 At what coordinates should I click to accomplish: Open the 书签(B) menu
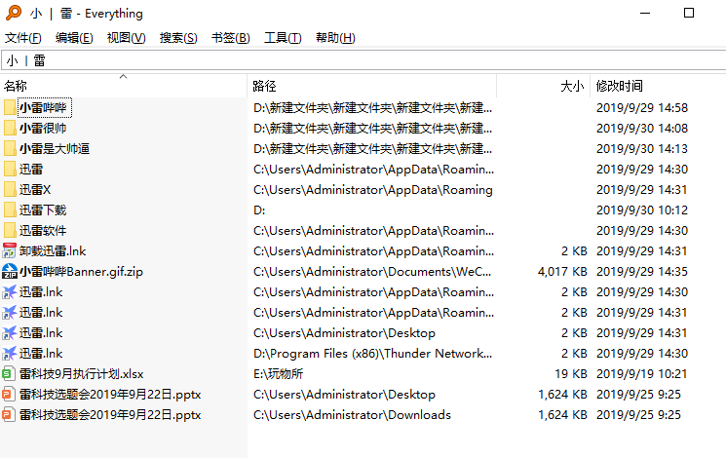pyautogui.click(x=231, y=37)
